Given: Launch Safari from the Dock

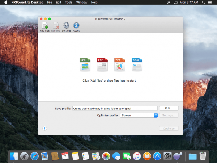Looking at the screenshot, I should pyautogui.click(x=34, y=156).
